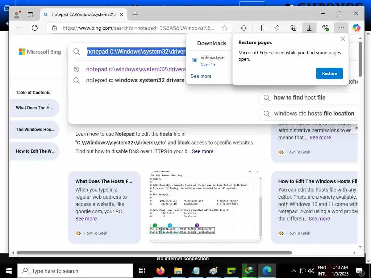Select suggestion notepad c: windows system32 drivers
This screenshot has height=278, width=371.
tap(135, 80)
